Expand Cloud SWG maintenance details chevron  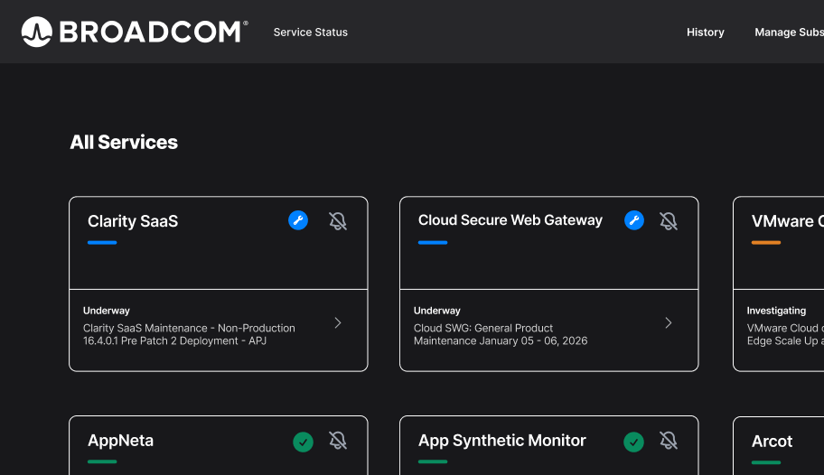coord(669,322)
